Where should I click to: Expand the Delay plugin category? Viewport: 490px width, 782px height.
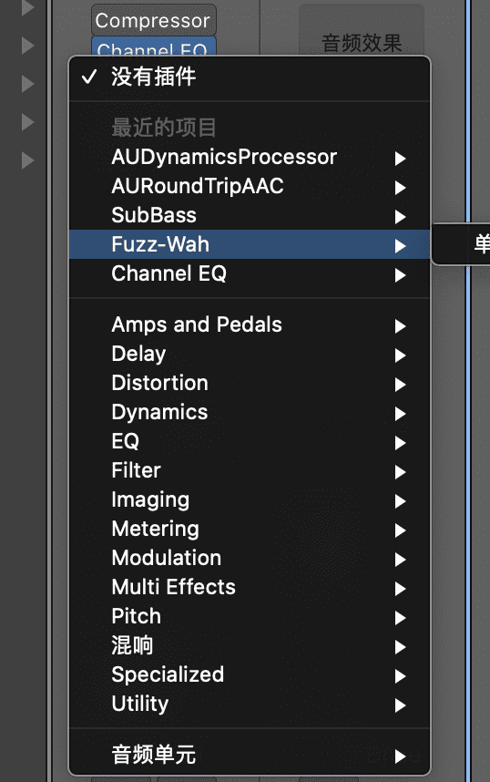click(250, 355)
